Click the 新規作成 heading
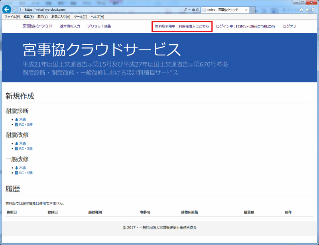The image size is (319, 245). [20, 96]
